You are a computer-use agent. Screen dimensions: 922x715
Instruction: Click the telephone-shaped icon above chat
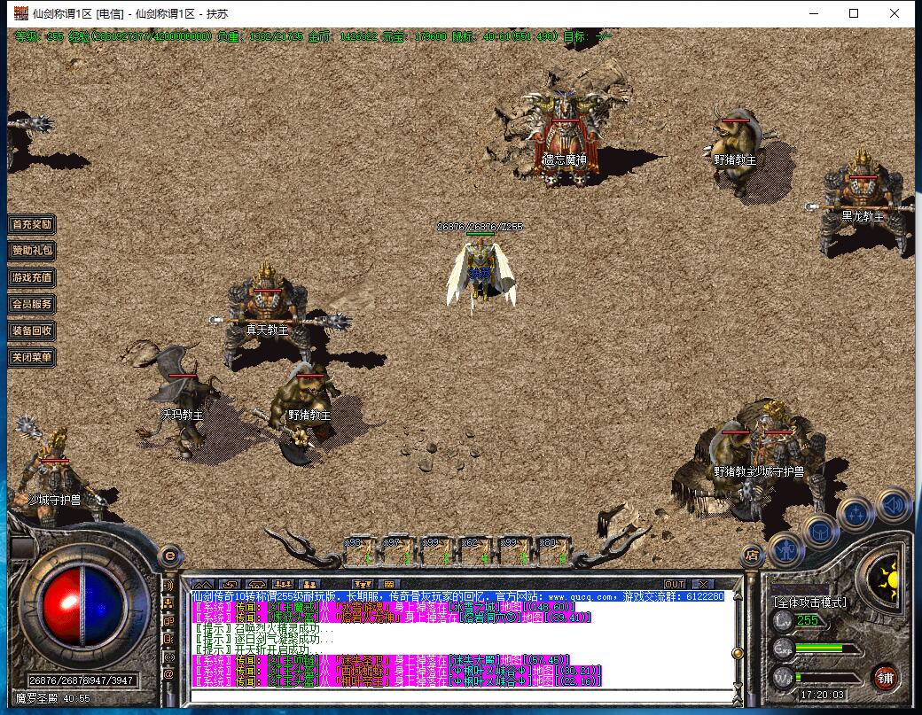(257, 584)
